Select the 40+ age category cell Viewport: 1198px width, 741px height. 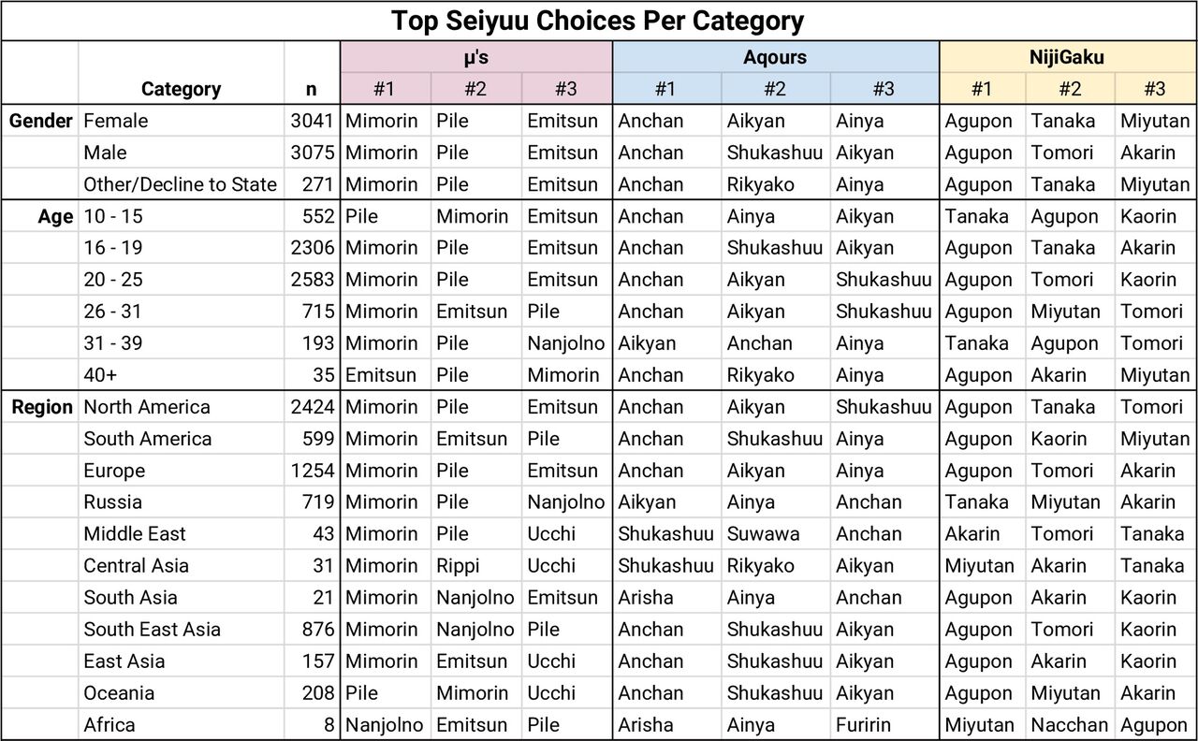[181, 375]
